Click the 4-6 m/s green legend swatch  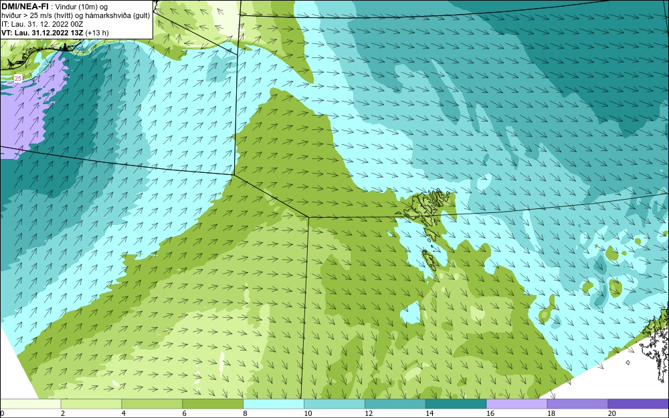(152, 404)
